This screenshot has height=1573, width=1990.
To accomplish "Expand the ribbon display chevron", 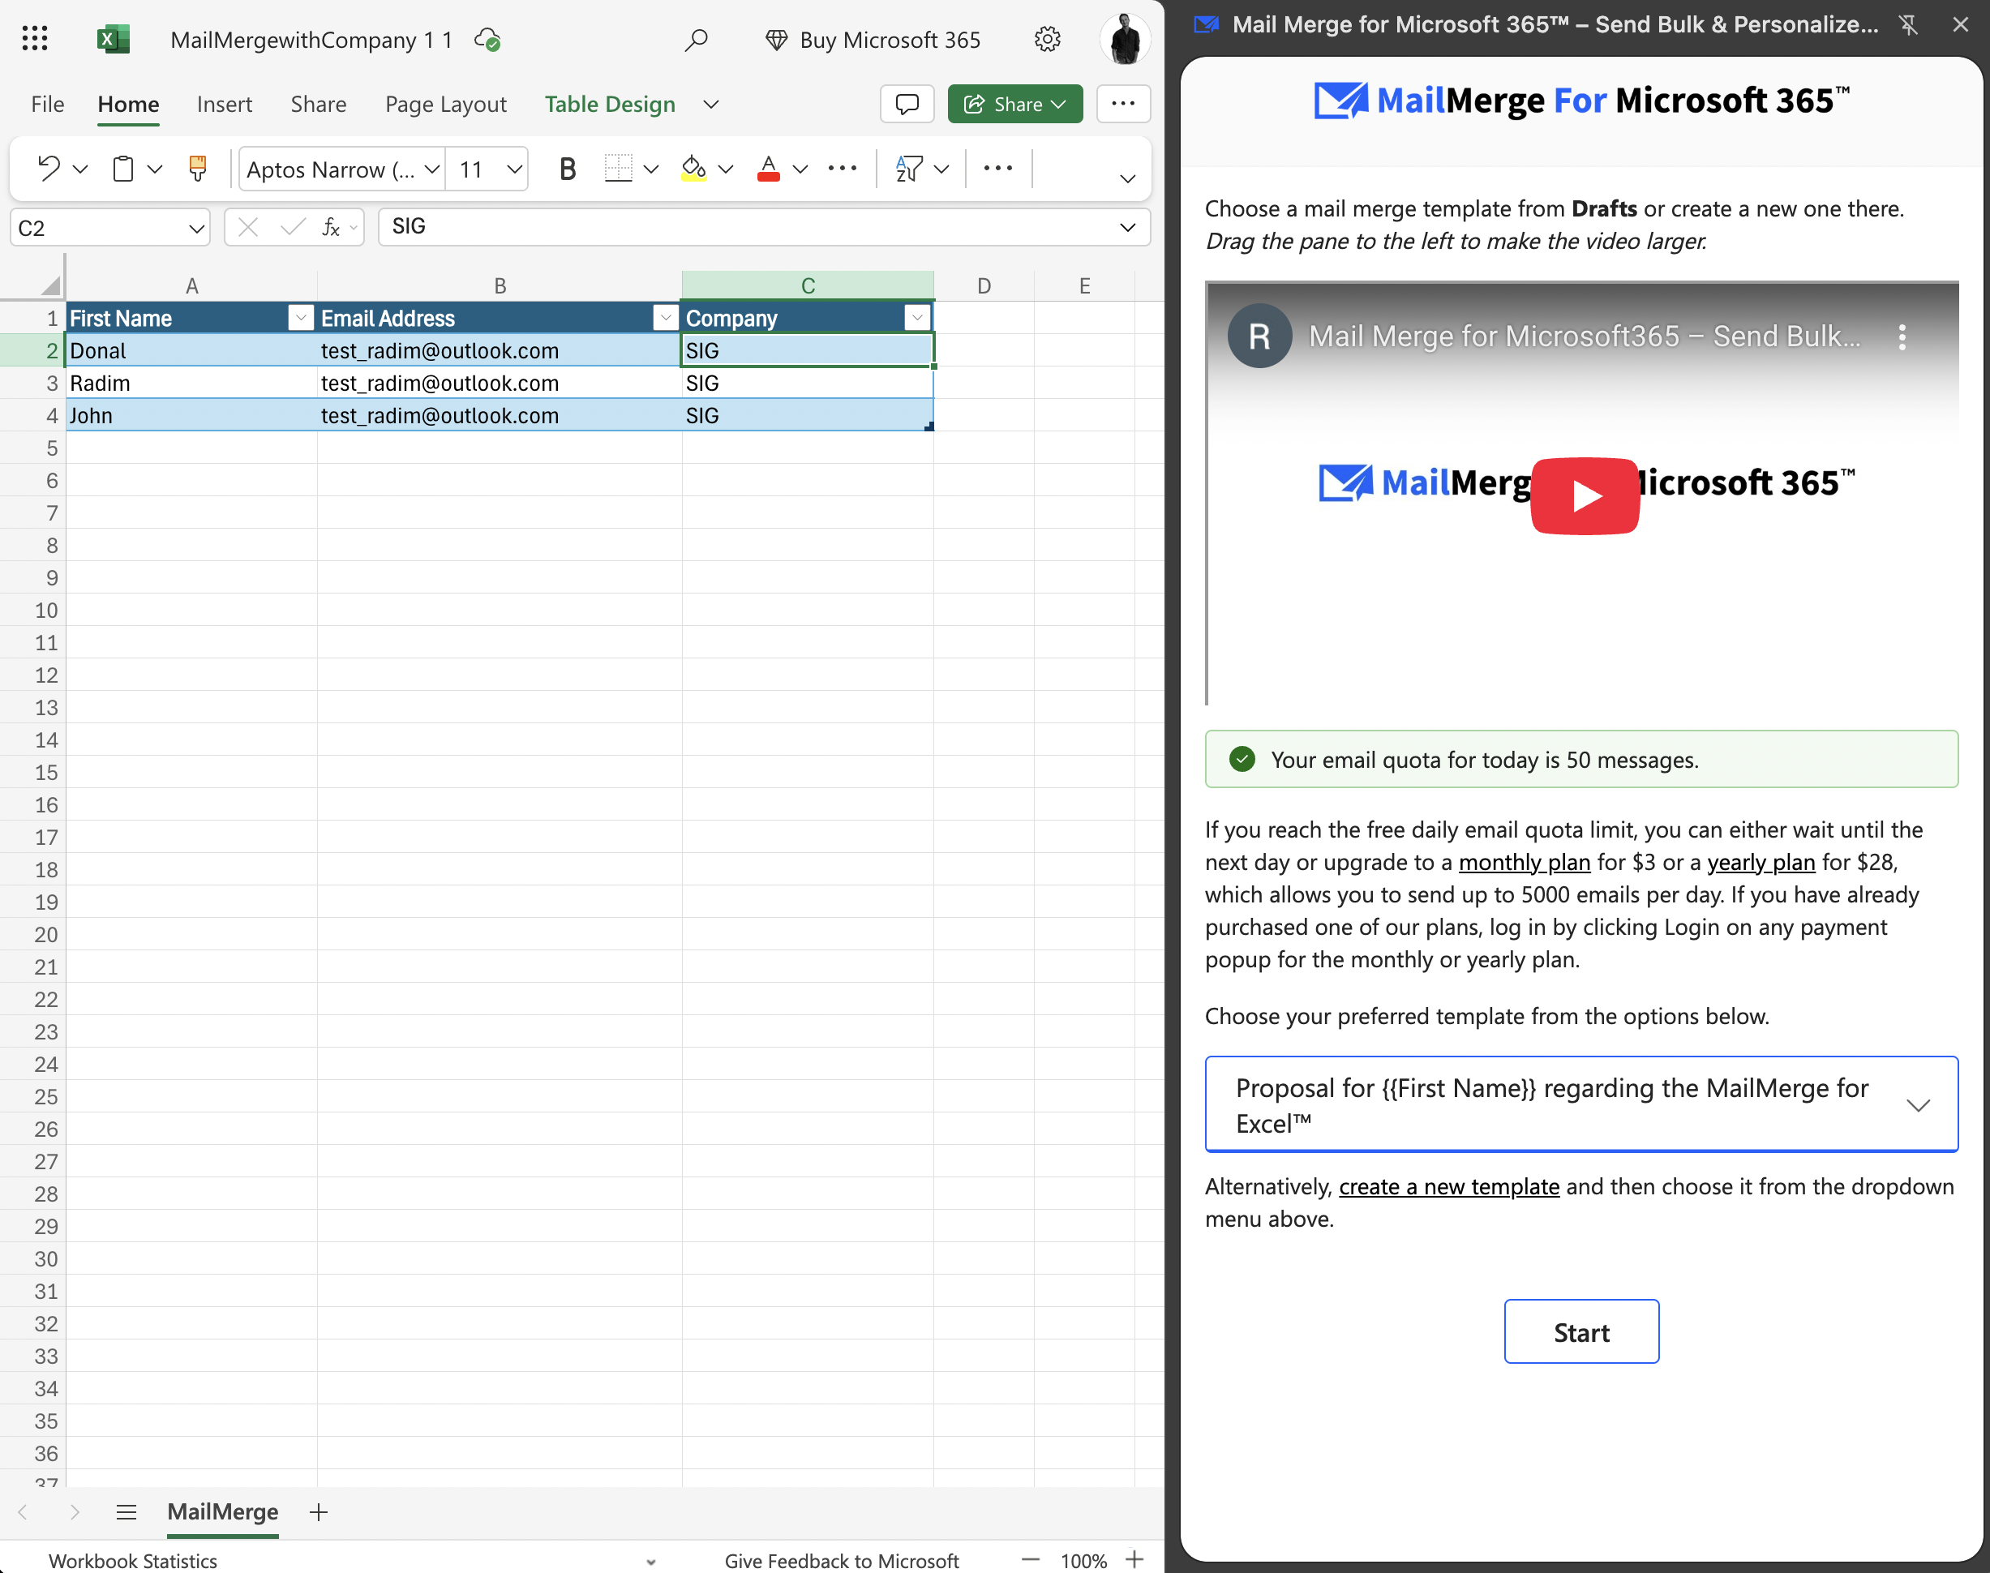I will pyautogui.click(x=1127, y=178).
